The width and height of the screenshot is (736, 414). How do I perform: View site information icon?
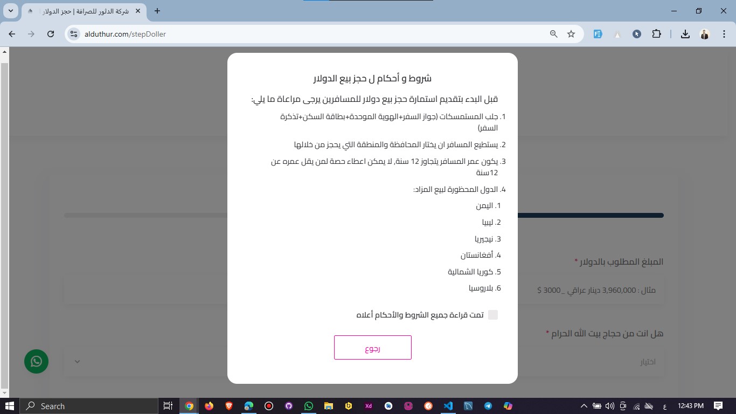click(74, 34)
